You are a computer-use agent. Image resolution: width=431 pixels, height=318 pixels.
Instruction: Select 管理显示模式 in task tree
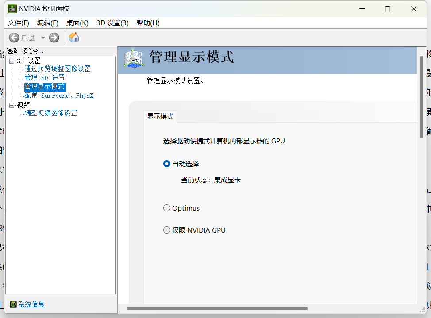[45, 87]
